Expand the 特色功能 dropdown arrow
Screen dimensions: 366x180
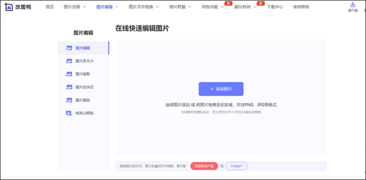222,7
